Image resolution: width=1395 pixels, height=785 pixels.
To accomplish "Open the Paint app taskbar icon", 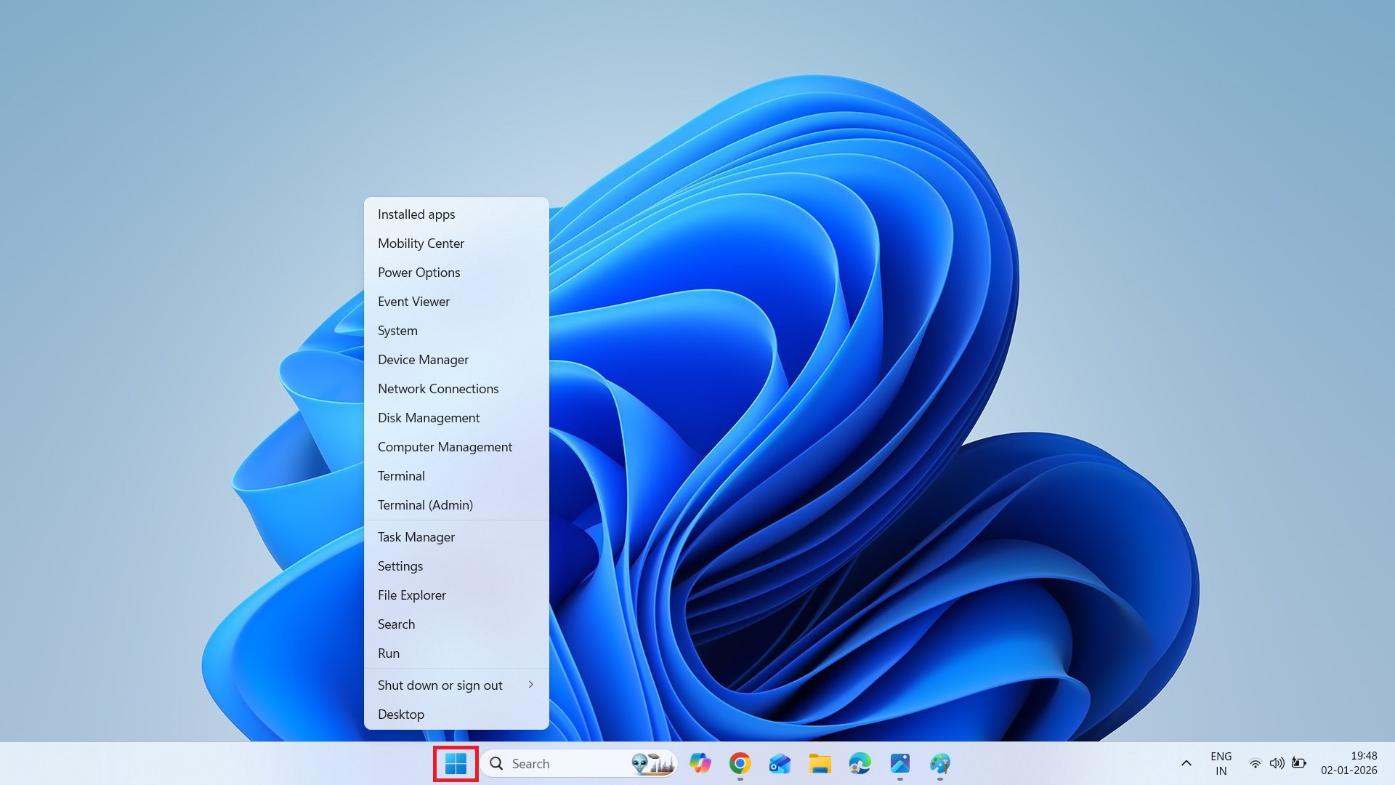I will [939, 763].
